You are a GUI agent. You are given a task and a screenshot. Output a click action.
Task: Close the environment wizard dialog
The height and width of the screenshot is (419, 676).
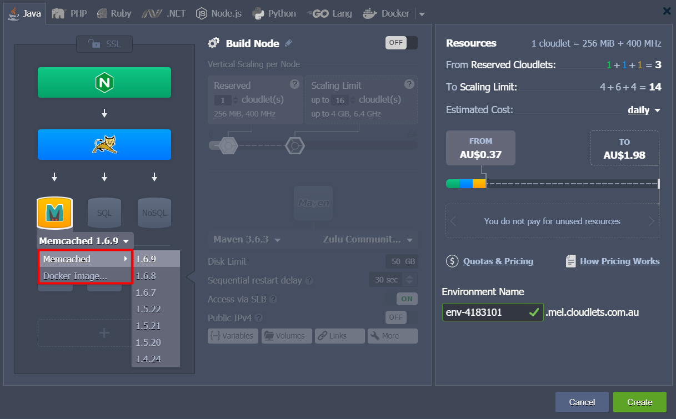coord(667,11)
